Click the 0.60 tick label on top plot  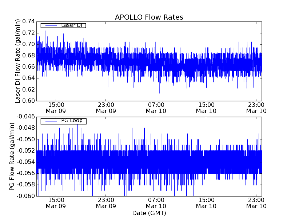coord(29,101)
